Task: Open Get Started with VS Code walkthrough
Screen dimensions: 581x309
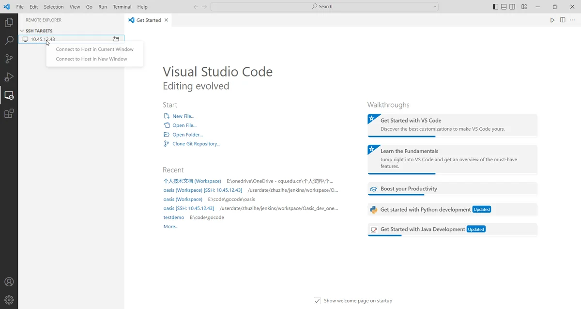Action: [x=452, y=125]
